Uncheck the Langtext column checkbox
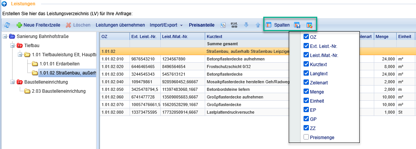 (306, 73)
